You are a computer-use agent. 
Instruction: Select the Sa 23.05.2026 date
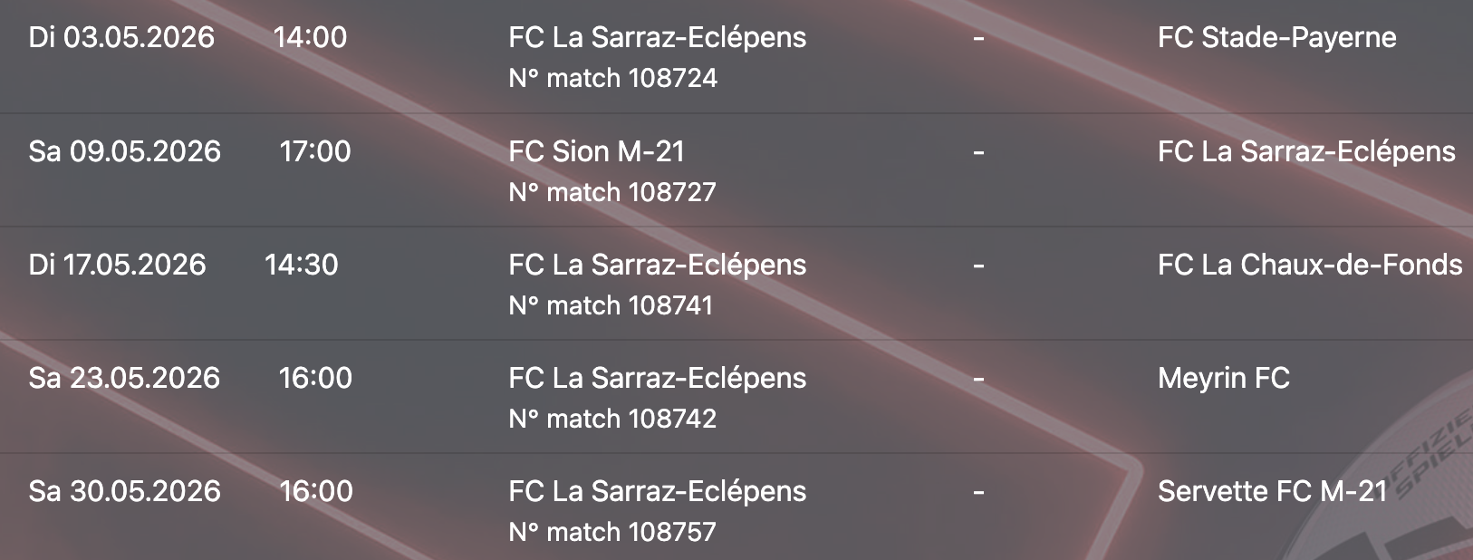point(124,378)
